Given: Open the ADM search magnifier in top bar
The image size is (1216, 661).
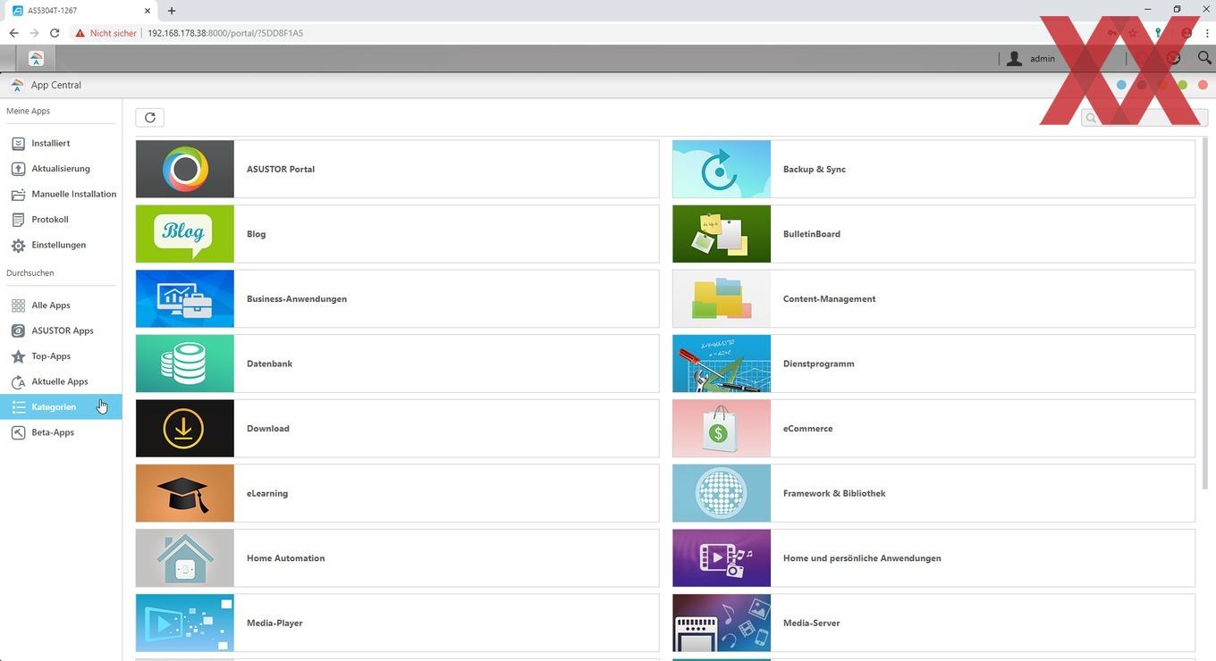Looking at the screenshot, I should (x=1204, y=58).
